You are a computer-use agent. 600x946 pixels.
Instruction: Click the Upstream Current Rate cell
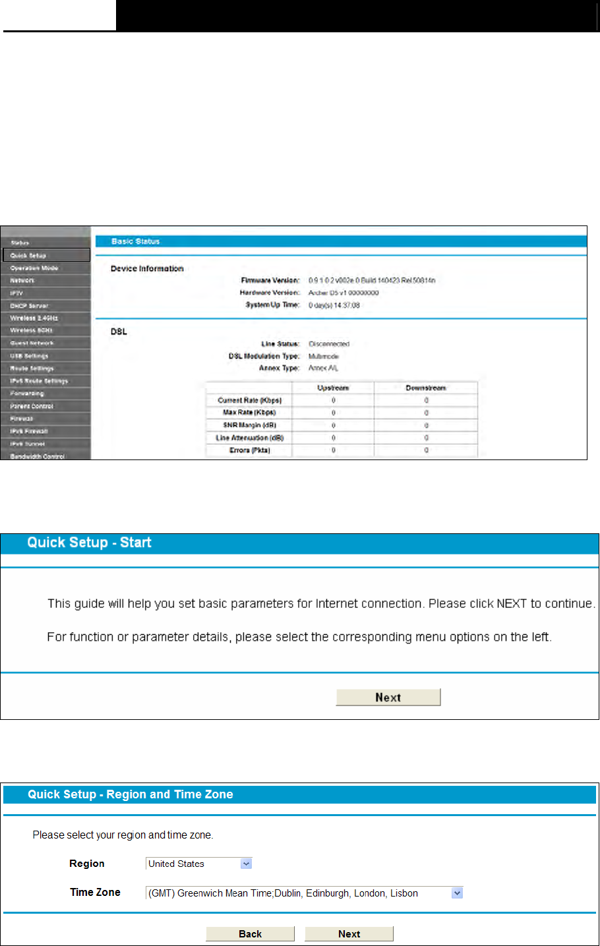pyautogui.click(x=334, y=400)
